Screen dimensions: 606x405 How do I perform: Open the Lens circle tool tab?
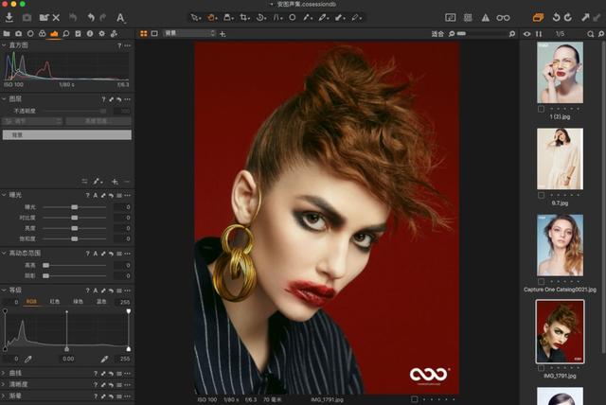pos(30,33)
